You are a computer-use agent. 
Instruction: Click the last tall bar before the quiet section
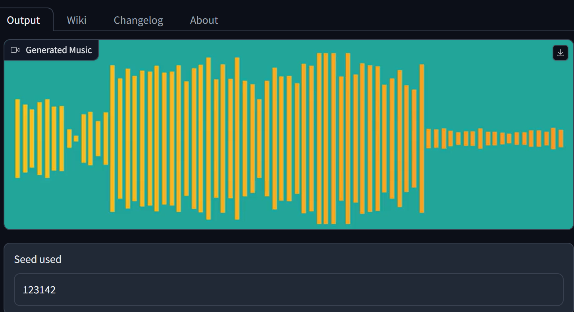(422, 139)
